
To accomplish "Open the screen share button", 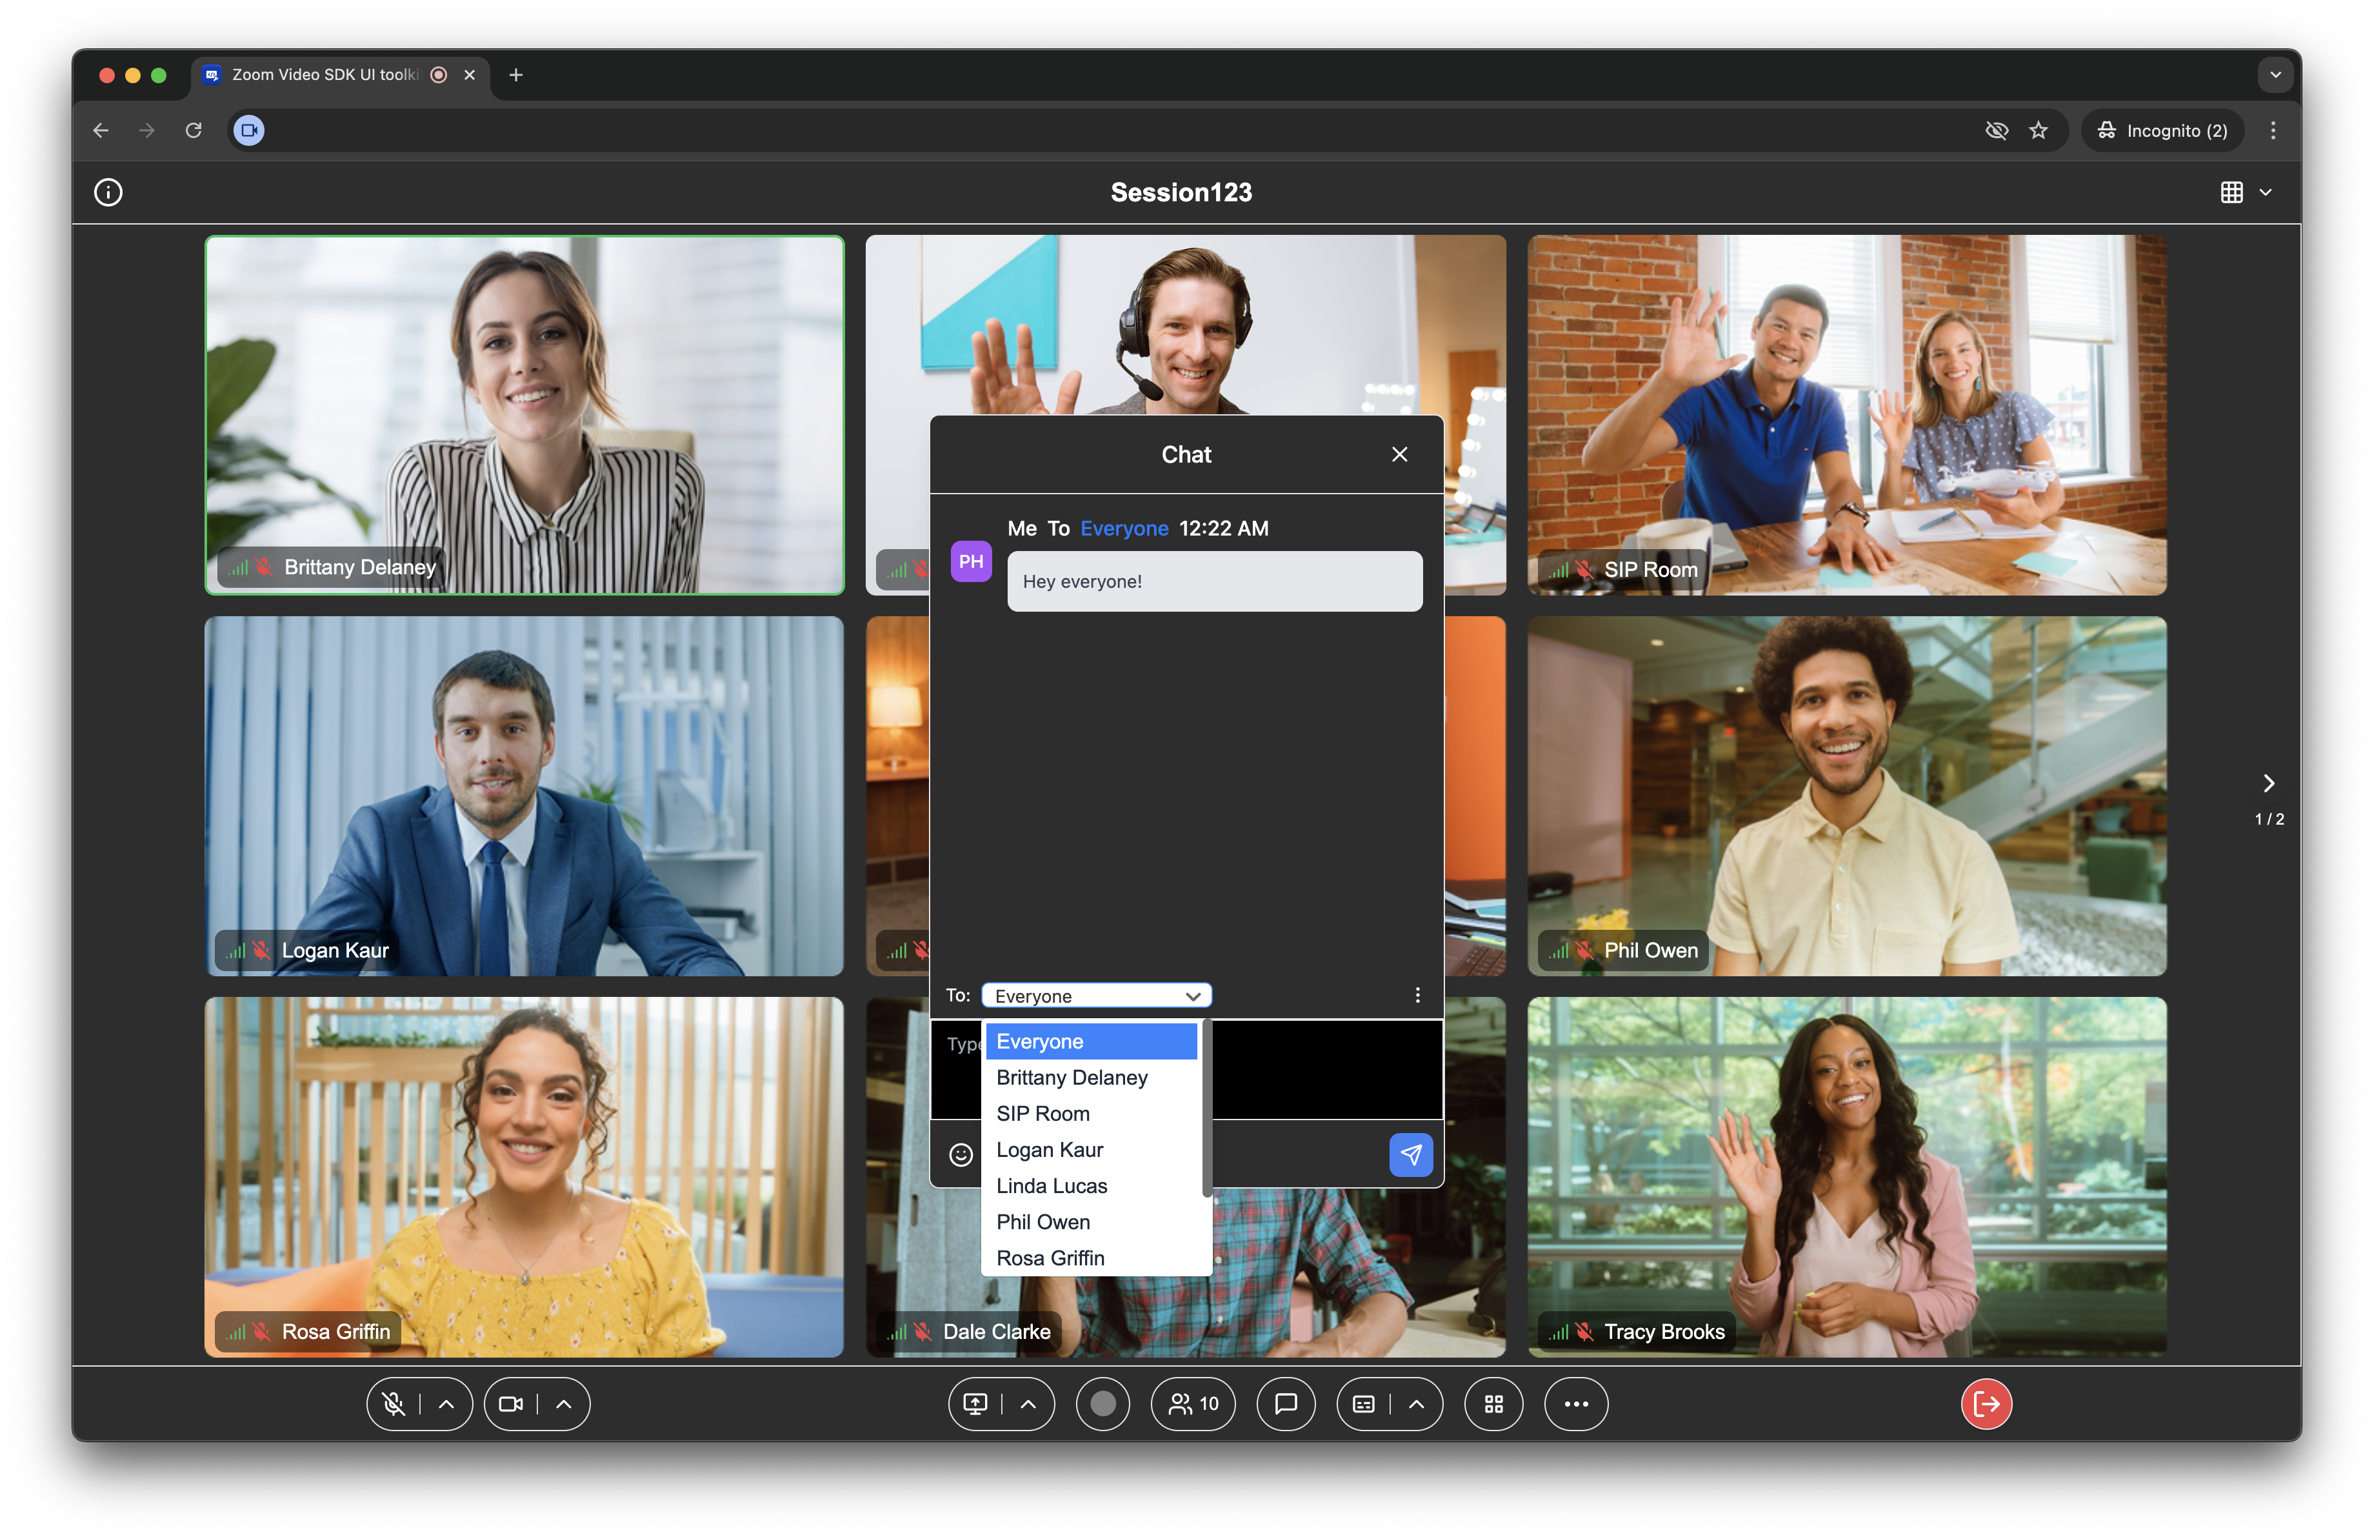I will click(x=975, y=1403).
